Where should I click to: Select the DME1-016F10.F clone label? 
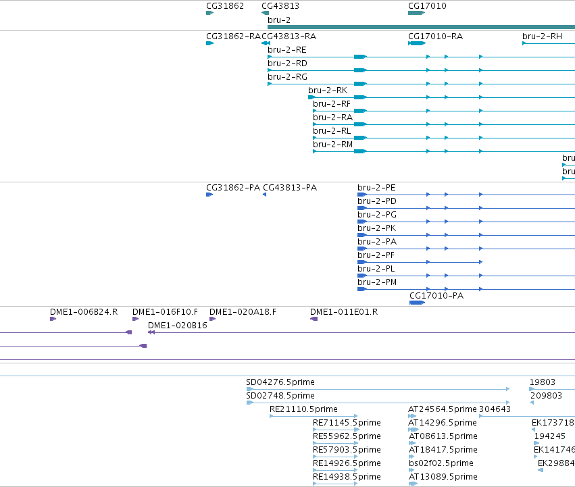coord(165,312)
